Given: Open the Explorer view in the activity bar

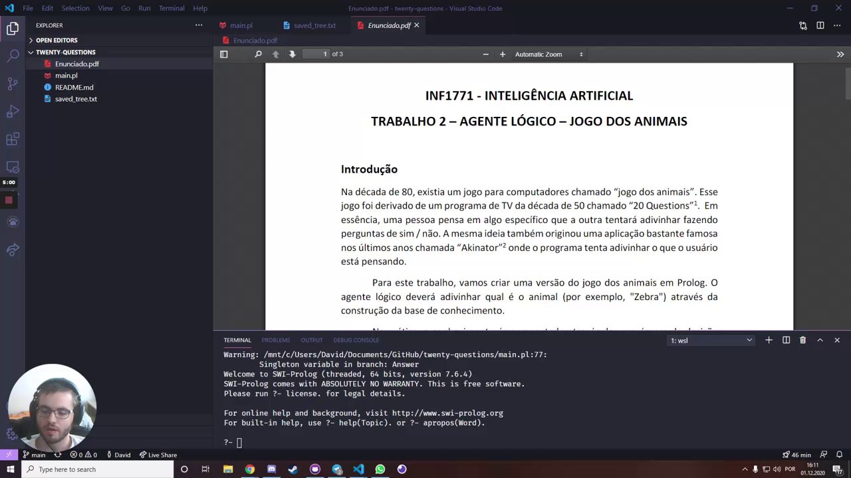Looking at the screenshot, I should (13, 28).
